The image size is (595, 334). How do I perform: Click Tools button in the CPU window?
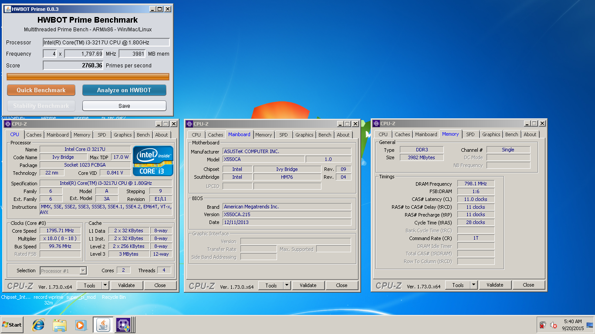pos(89,285)
